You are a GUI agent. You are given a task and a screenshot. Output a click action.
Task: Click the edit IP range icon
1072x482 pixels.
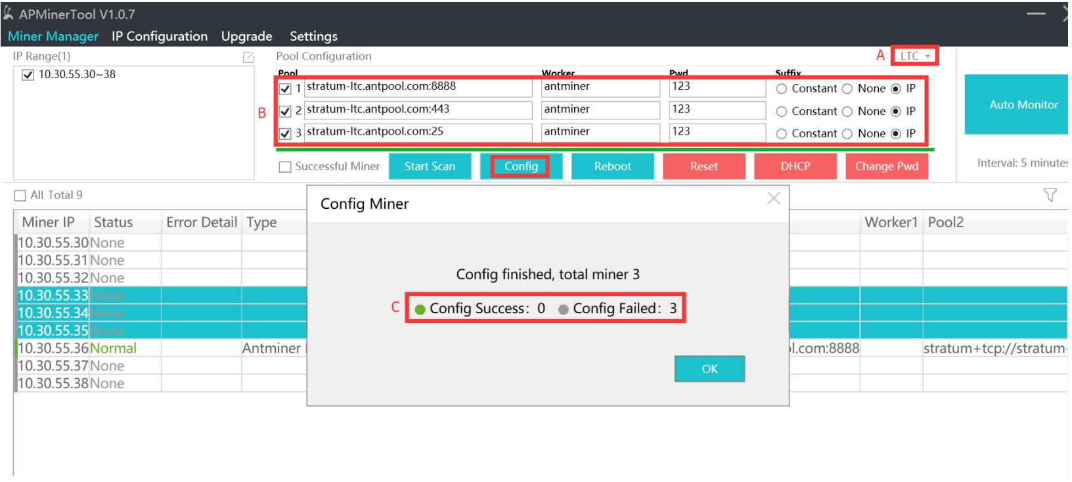248,58
